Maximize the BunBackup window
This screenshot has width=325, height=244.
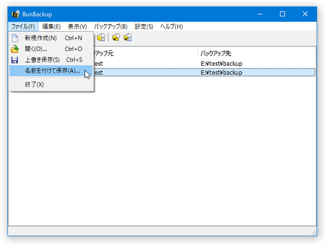(x=282, y=14)
